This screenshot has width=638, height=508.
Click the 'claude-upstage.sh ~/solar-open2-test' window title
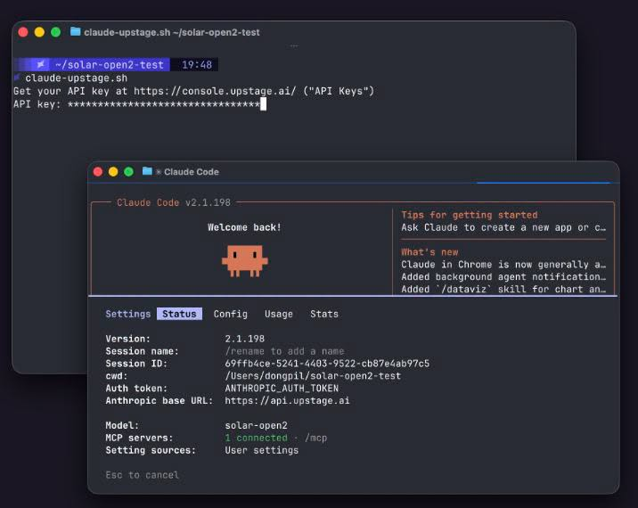click(x=172, y=32)
